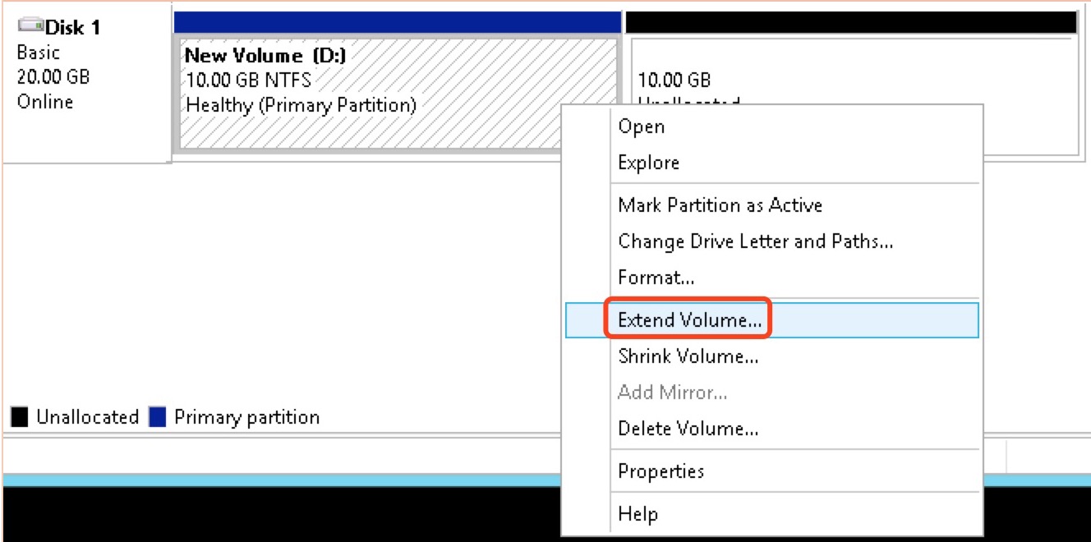Image resolution: width=1091 pixels, height=542 pixels.
Task: Open the Format dialog for the volume
Action: pyautogui.click(x=656, y=277)
